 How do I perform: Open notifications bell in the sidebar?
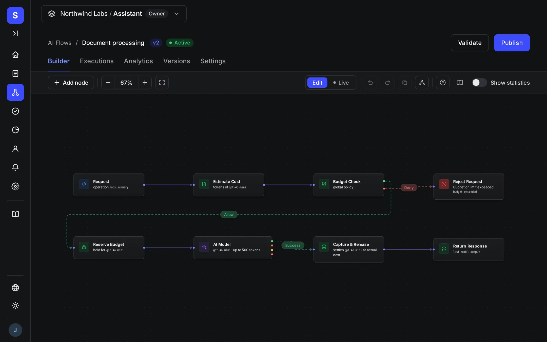coord(15,167)
